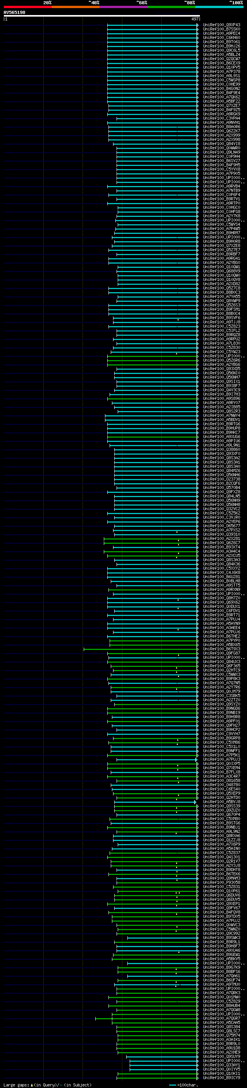The image size is (247, 1088).
Task: Select the UniRef100_Q7XZE7 label
Action: pos(222,106)
